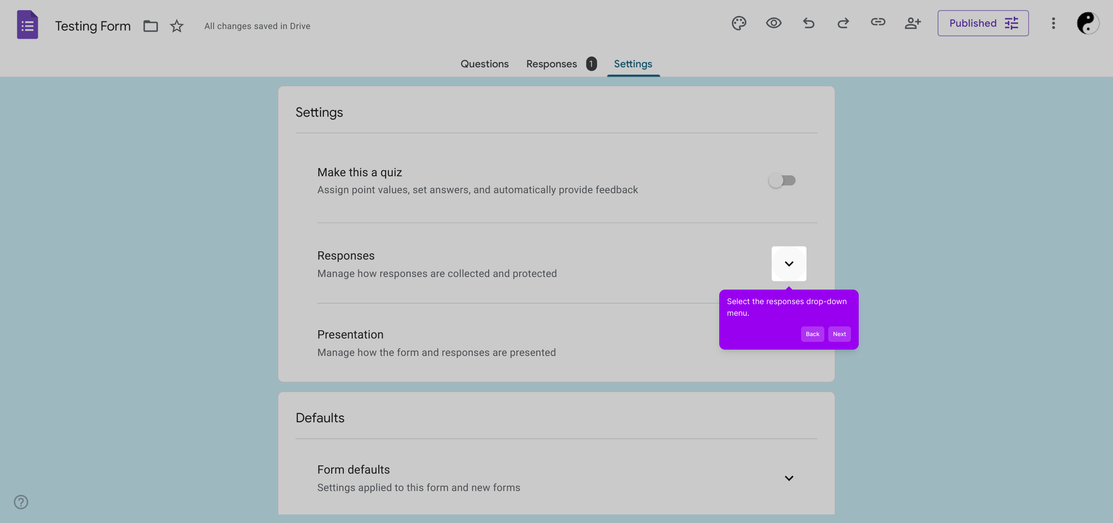Open the add collaborators person icon
Screen dimensions: 1113x523
(912, 23)
